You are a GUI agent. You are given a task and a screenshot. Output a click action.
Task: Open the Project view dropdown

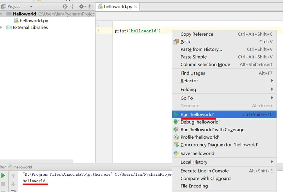click(31, 7)
